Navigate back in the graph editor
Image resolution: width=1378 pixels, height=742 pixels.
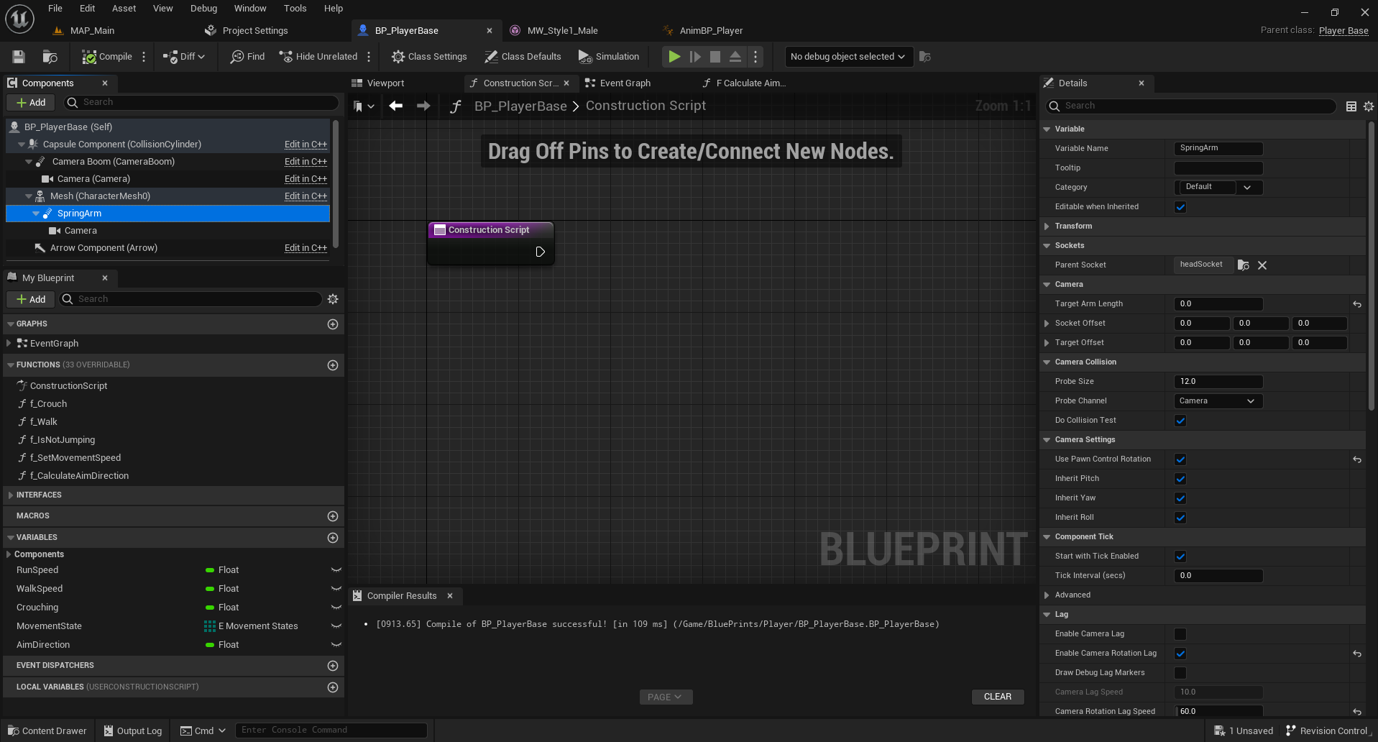[396, 106]
